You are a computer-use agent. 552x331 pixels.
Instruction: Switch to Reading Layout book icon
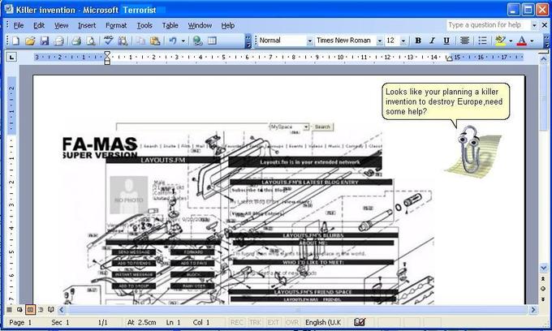[51, 310]
